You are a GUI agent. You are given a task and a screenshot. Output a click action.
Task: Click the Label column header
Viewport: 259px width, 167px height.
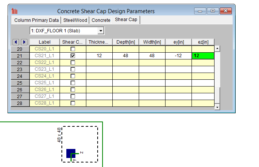pyautogui.click(x=44, y=42)
